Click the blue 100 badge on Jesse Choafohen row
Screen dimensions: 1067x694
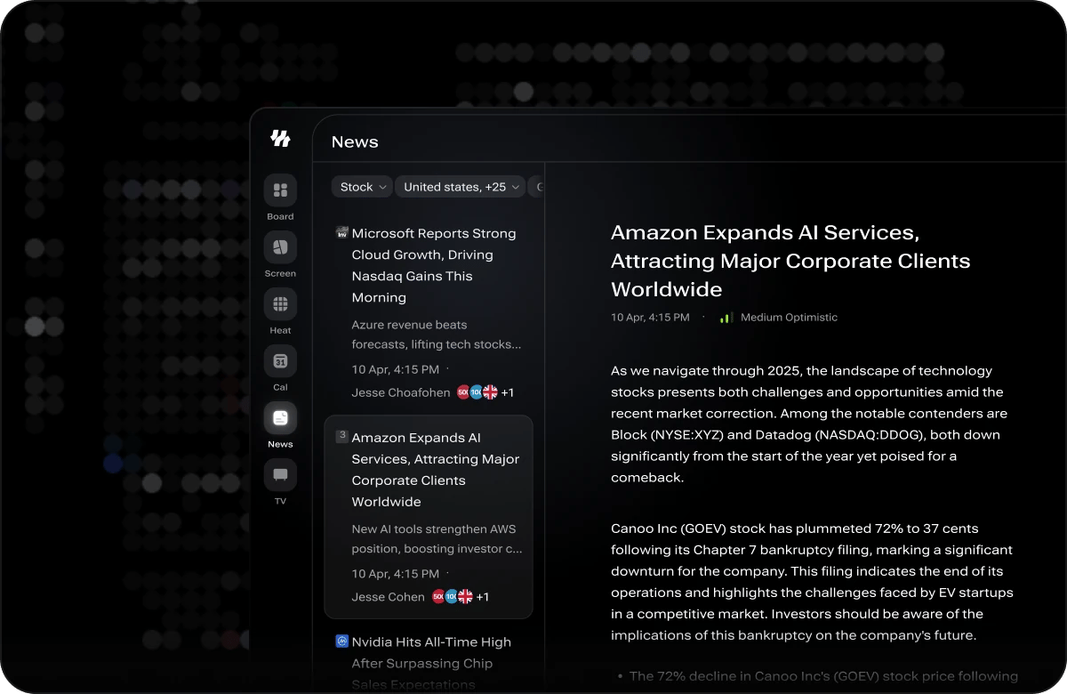[x=477, y=392]
